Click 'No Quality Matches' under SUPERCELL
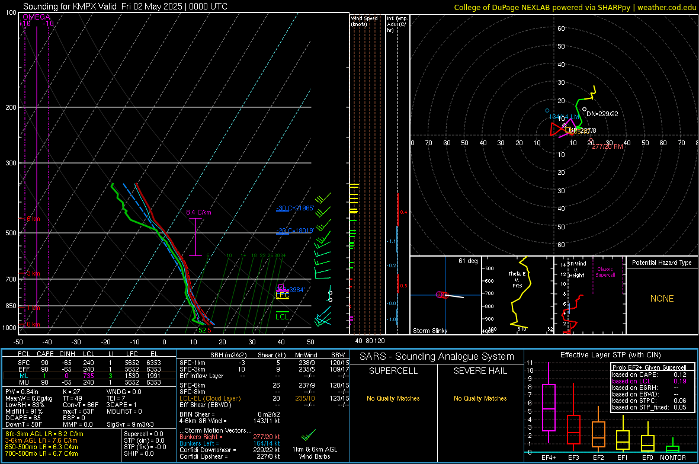699x464 pixels. pos(393,398)
